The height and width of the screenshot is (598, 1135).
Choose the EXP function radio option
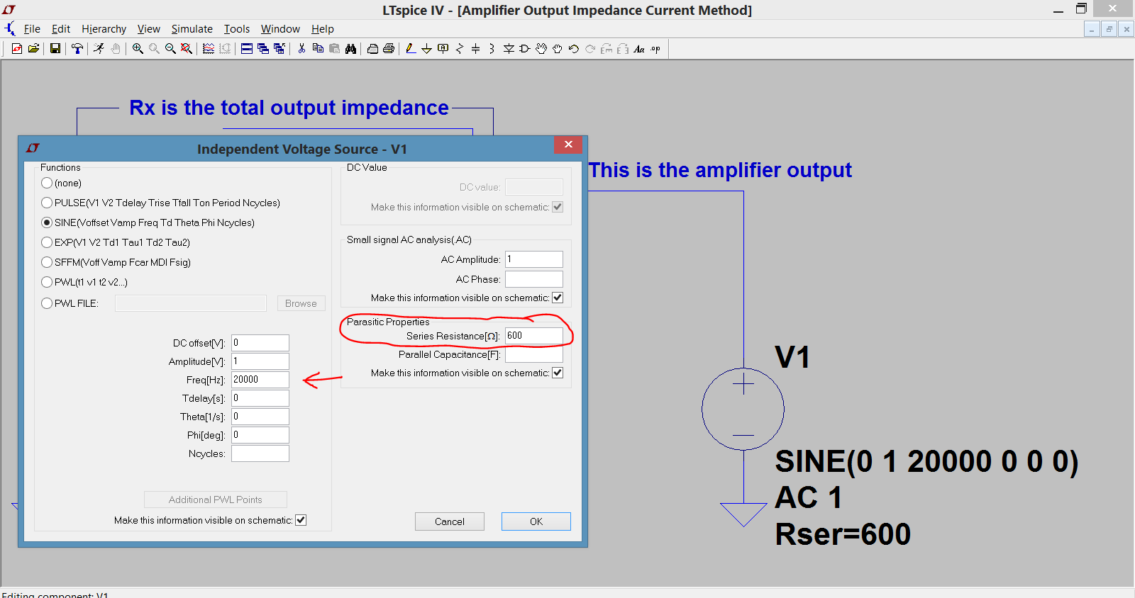(x=47, y=242)
